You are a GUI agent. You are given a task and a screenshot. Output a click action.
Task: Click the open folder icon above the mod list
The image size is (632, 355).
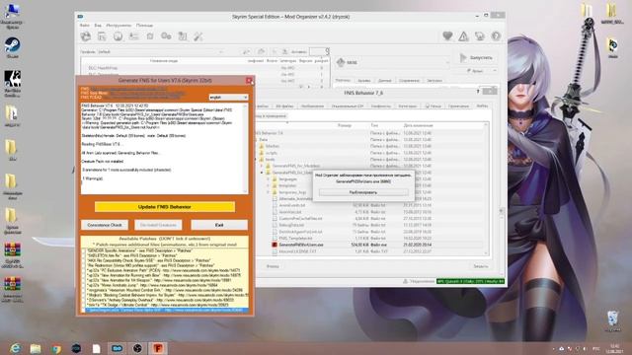[261, 51]
